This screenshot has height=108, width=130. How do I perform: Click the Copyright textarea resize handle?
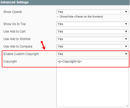click(127, 106)
